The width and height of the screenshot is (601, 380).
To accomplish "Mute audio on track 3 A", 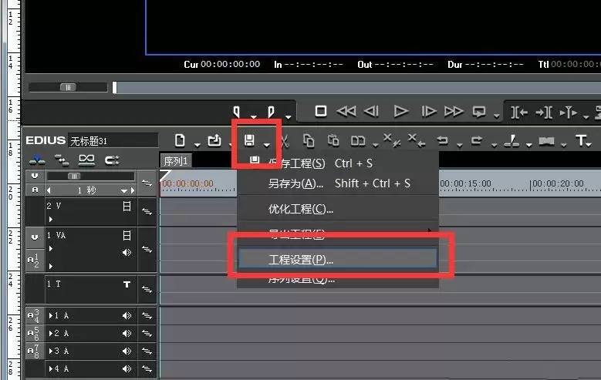I will [127, 351].
